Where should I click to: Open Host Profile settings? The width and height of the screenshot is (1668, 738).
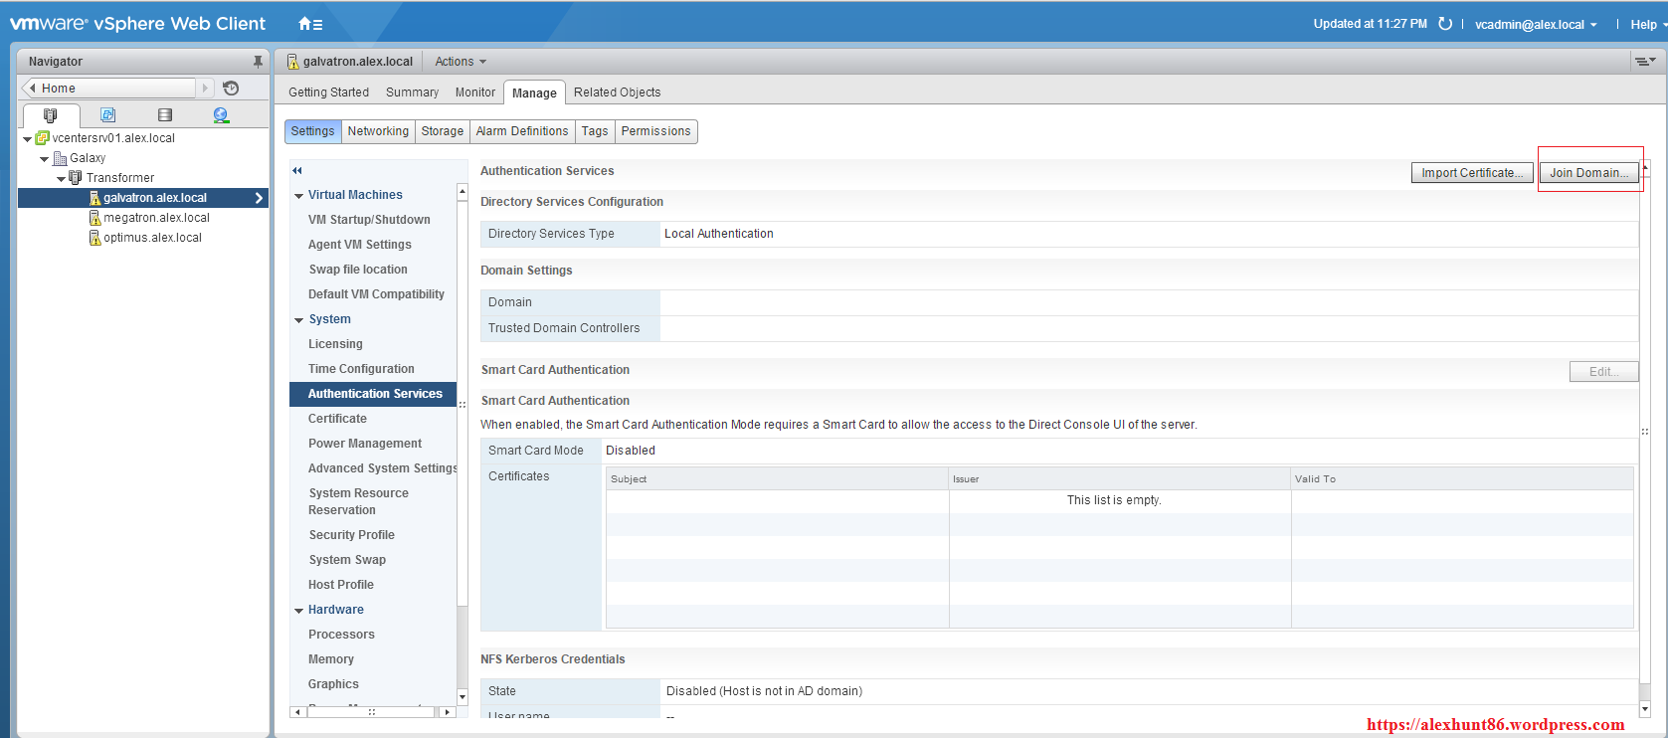coord(341,585)
